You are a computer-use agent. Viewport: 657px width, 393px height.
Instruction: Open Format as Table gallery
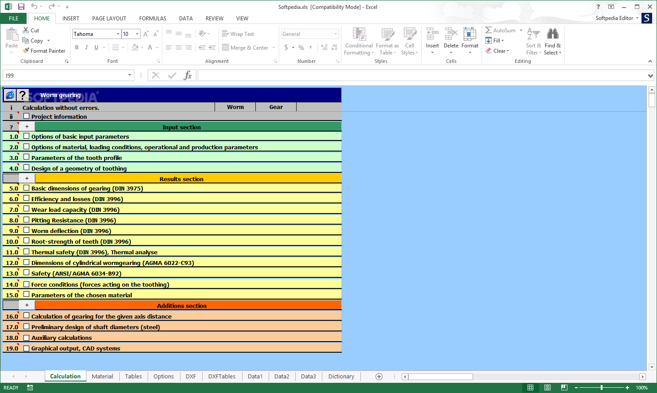click(x=387, y=41)
